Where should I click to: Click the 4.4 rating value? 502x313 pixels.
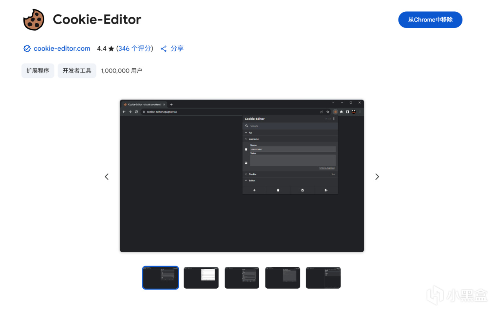(x=102, y=49)
